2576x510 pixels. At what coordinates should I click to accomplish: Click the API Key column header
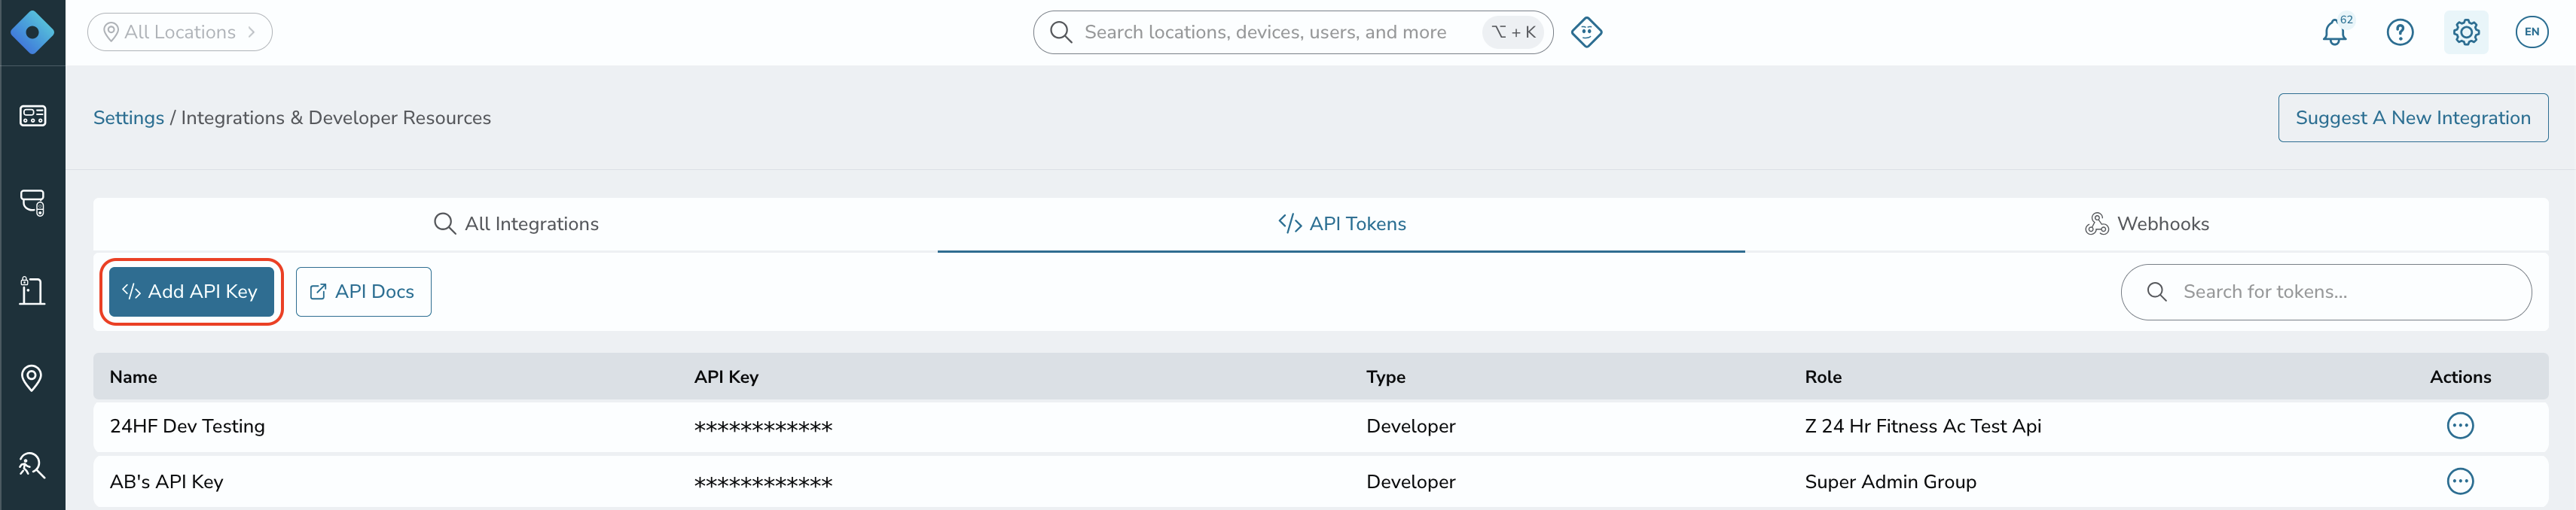(726, 378)
